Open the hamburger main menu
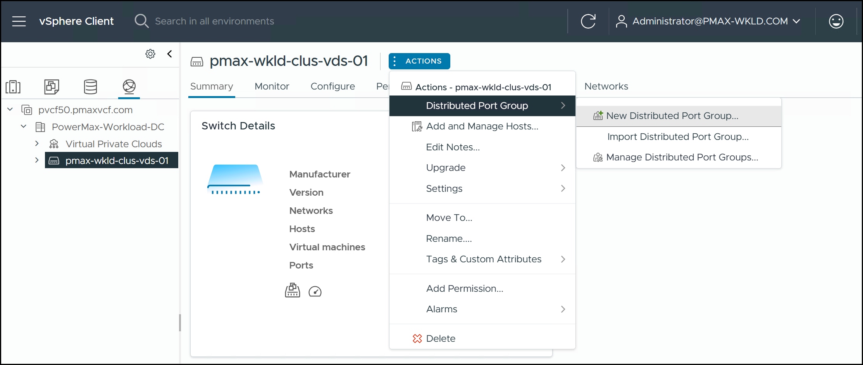 pyautogui.click(x=19, y=21)
